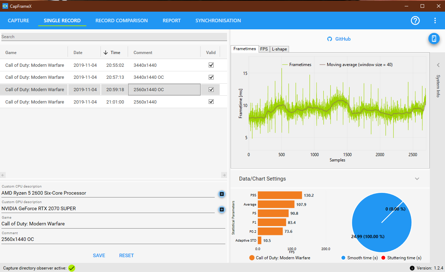445x272 pixels.
Task: Click the P1 bar showing 83.4
Action: coord(272,222)
